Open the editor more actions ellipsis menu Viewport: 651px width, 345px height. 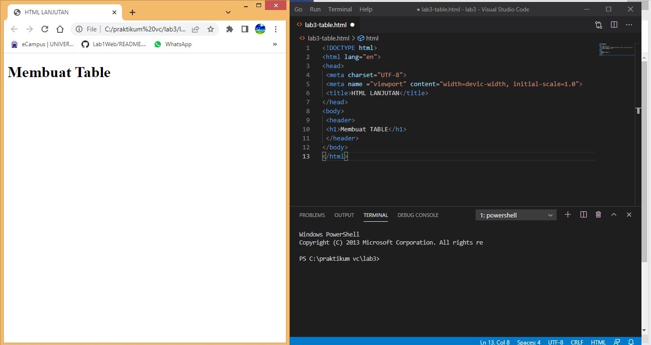(x=629, y=25)
